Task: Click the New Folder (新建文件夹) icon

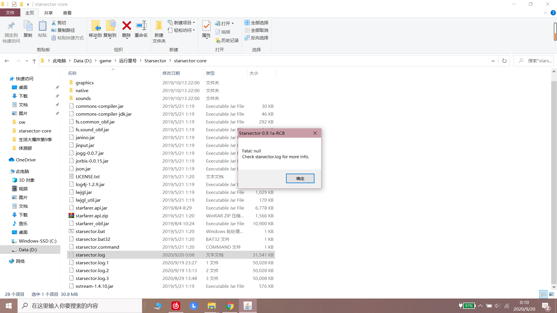Action: (159, 26)
